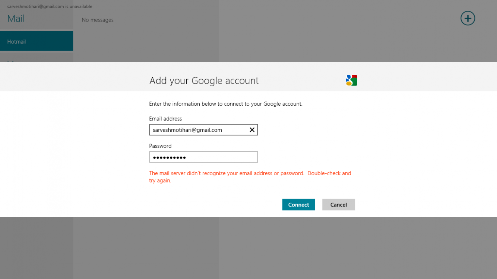Click the 'Add your Google account' title
The width and height of the screenshot is (497, 279).
204,81
